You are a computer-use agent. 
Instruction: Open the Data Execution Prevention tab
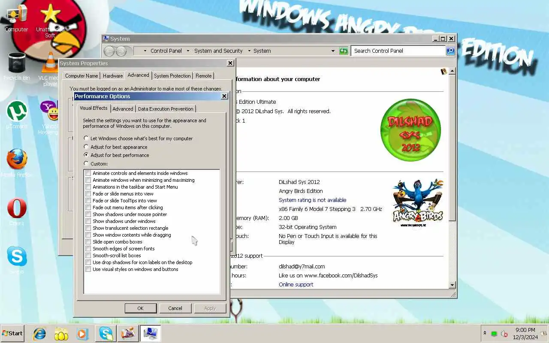[166, 109]
